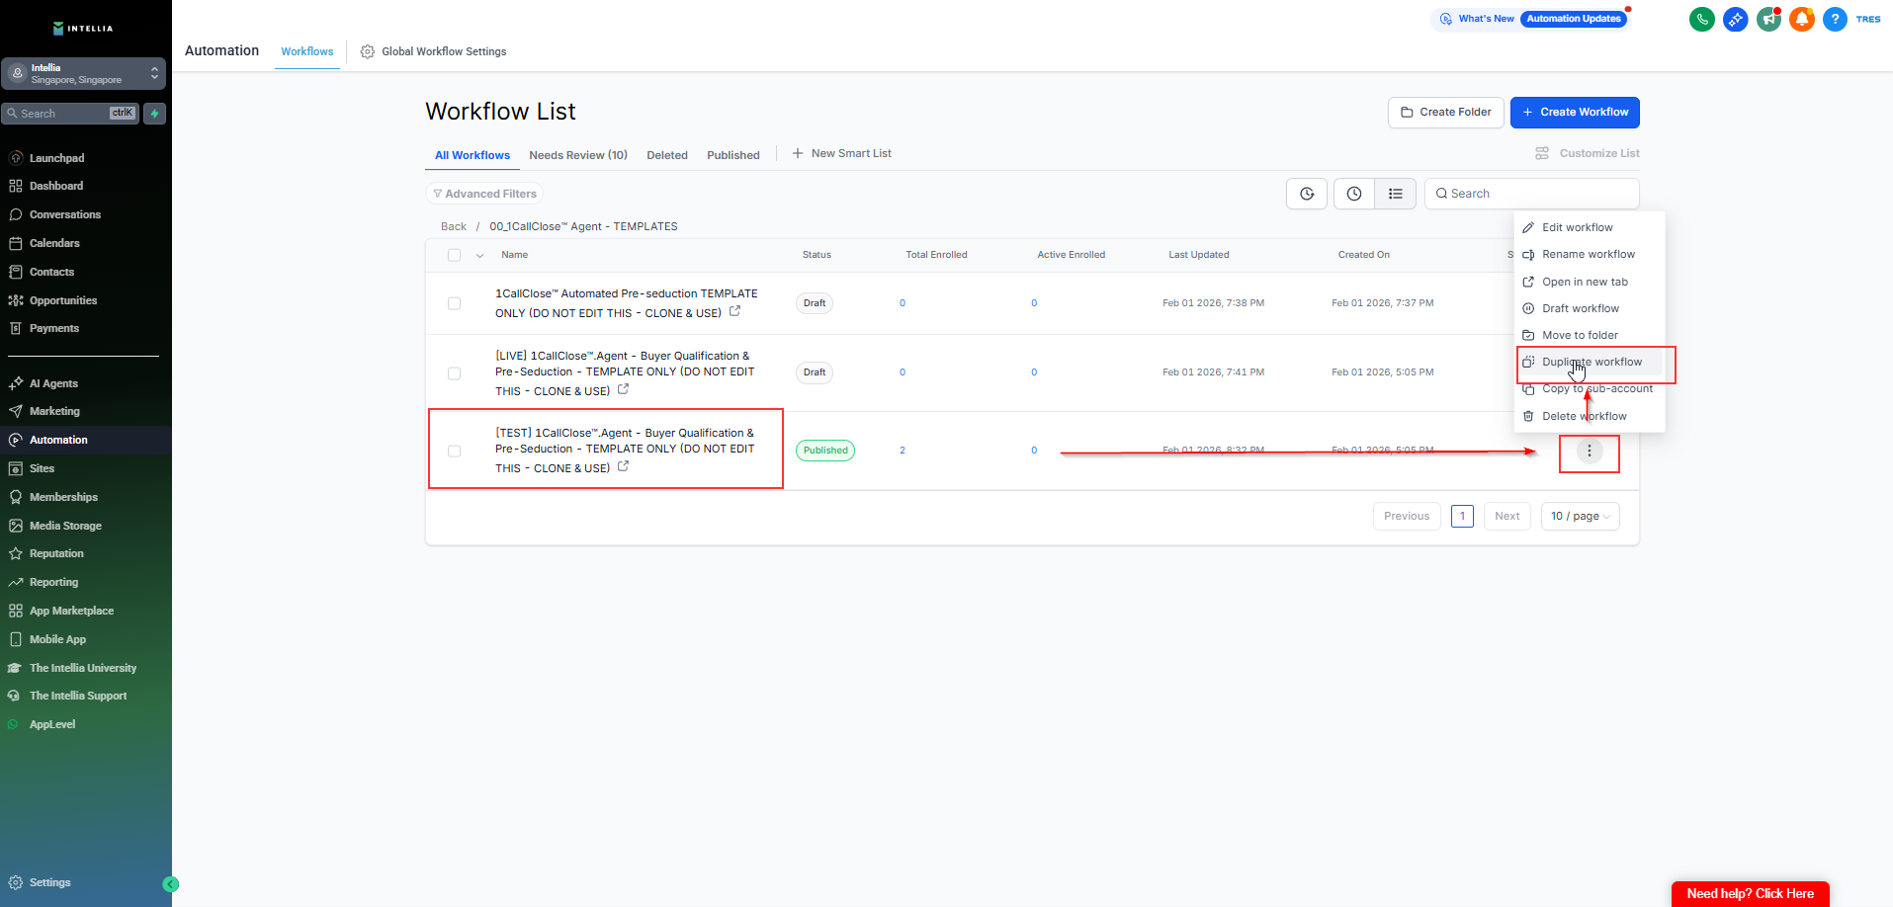Viewport: 1893px width, 907px height.
Task: Click the workflow Search field
Action: pyautogui.click(x=1532, y=194)
